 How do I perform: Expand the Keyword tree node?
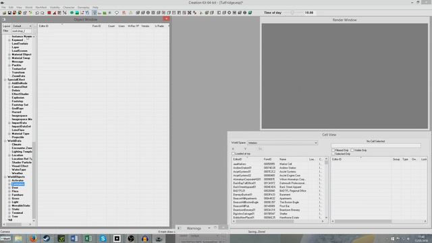pyautogui.click(x=9, y=40)
